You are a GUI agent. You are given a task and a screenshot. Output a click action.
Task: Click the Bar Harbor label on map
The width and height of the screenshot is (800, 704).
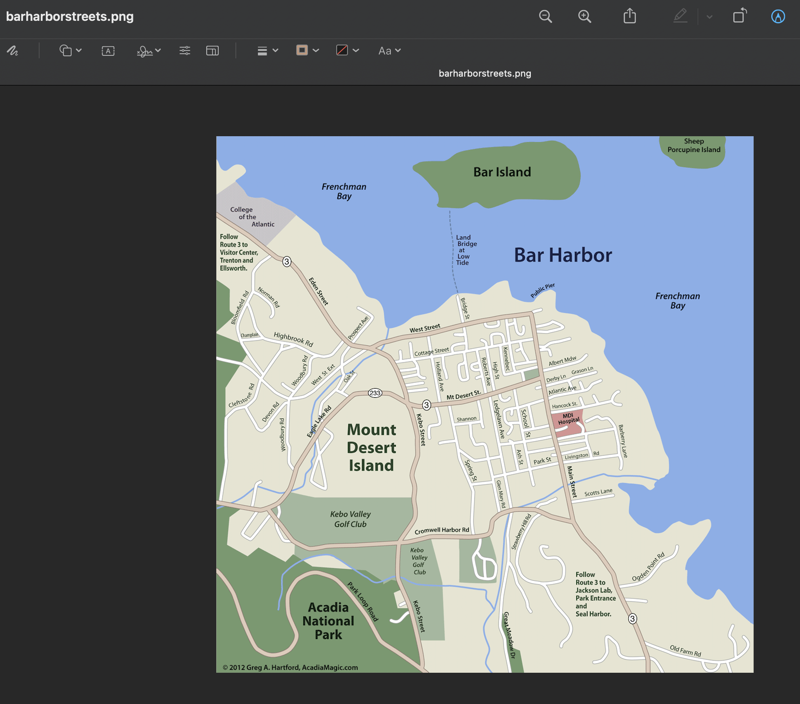tap(563, 255)
